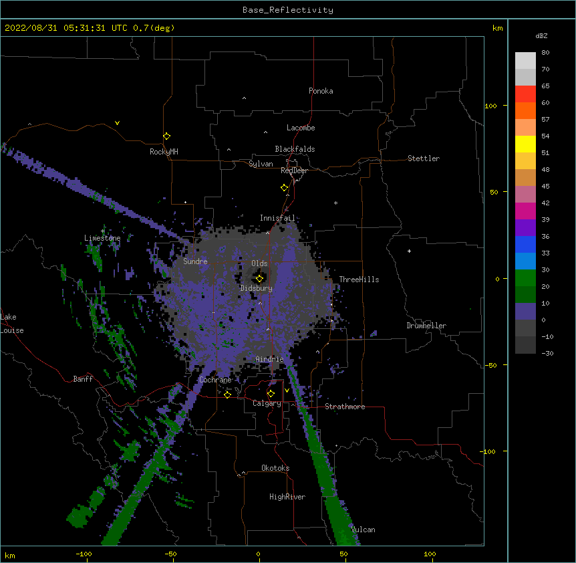Viewport: 576px width, 563px height.
Task: Click the -30 dBZ legend value
Action: point(547,353)
